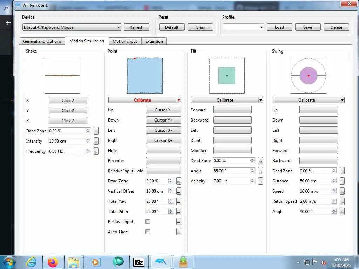Adjust Swing Speed spinner arrows
The height and width of the screenshot is (269, 359).
(x=334, y=191)
